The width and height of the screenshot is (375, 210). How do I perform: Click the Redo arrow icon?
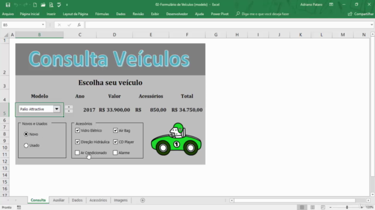tap(25, 5)
